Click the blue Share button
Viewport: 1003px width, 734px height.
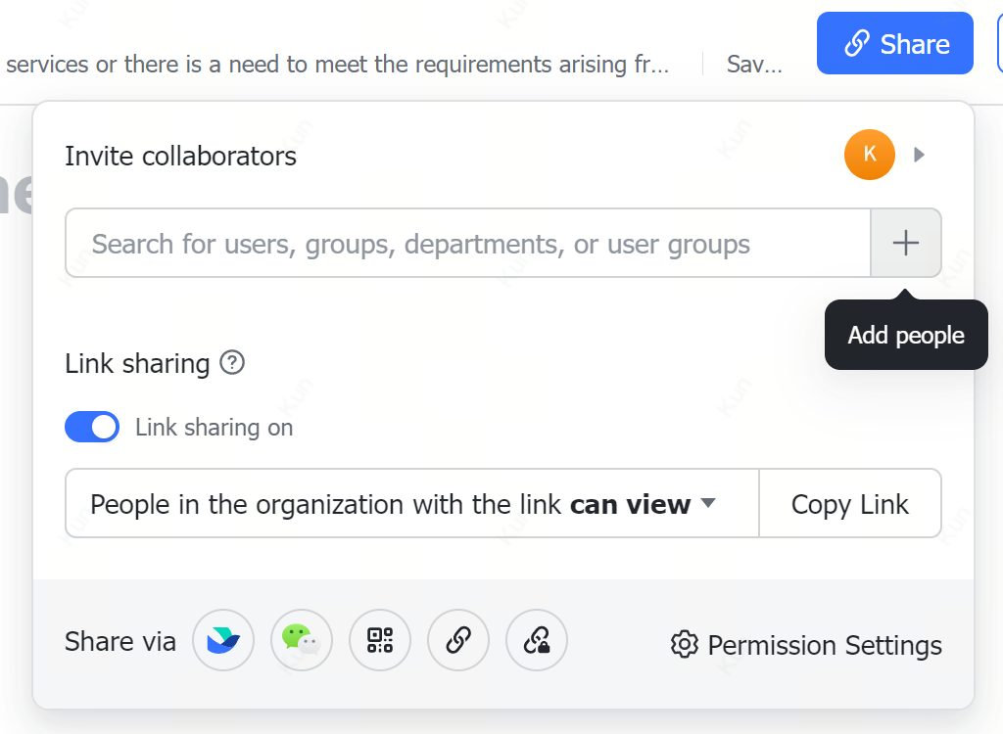(x=894, y=44)
